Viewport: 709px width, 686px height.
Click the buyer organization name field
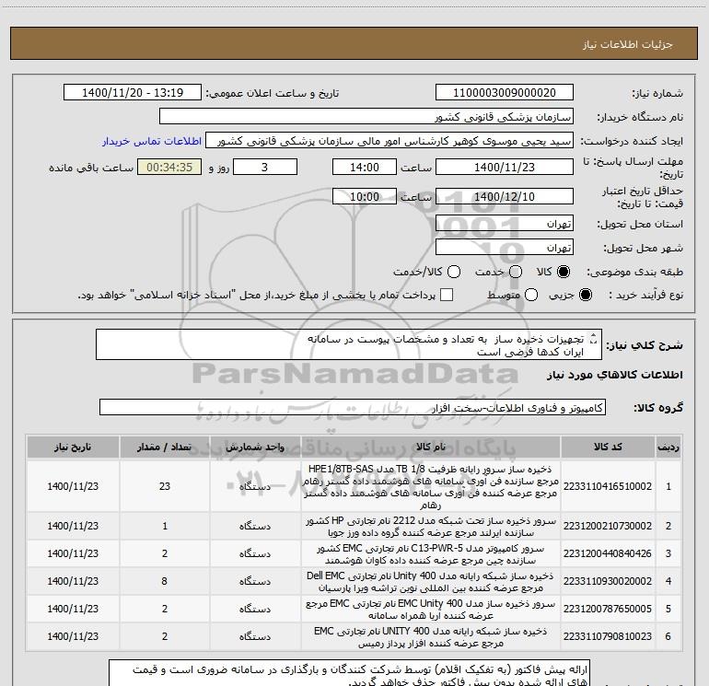point(366,117)
